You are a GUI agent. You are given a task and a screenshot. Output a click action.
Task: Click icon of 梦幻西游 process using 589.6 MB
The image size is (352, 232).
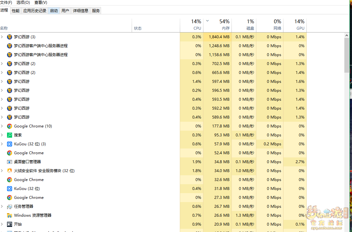pos(10,117)
